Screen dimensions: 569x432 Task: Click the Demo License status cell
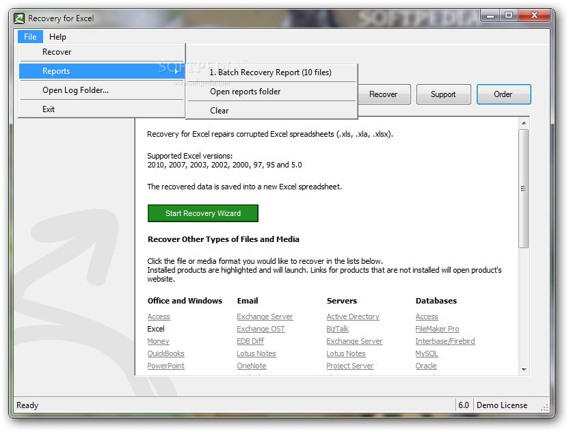[x=502, y=405]
